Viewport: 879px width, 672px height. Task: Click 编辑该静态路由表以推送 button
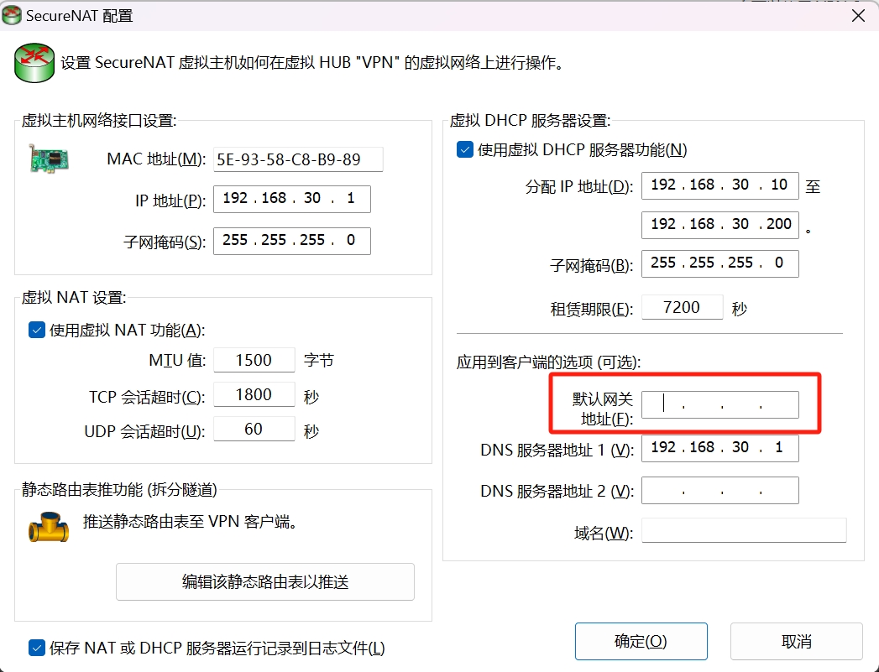click(265, 582)
